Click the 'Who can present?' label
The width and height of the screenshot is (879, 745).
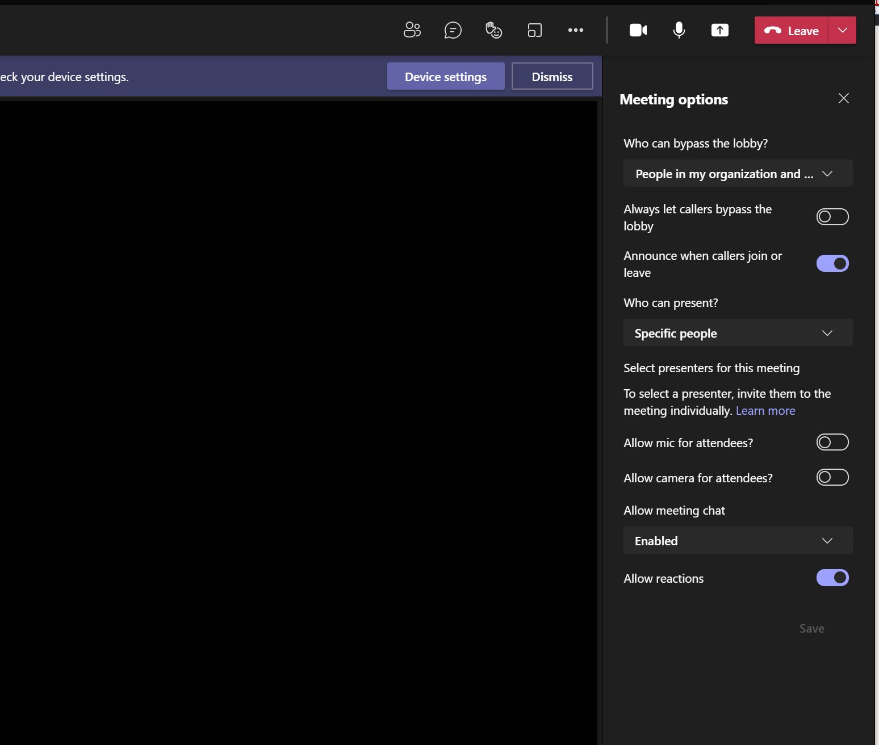(x=671, y=302)
